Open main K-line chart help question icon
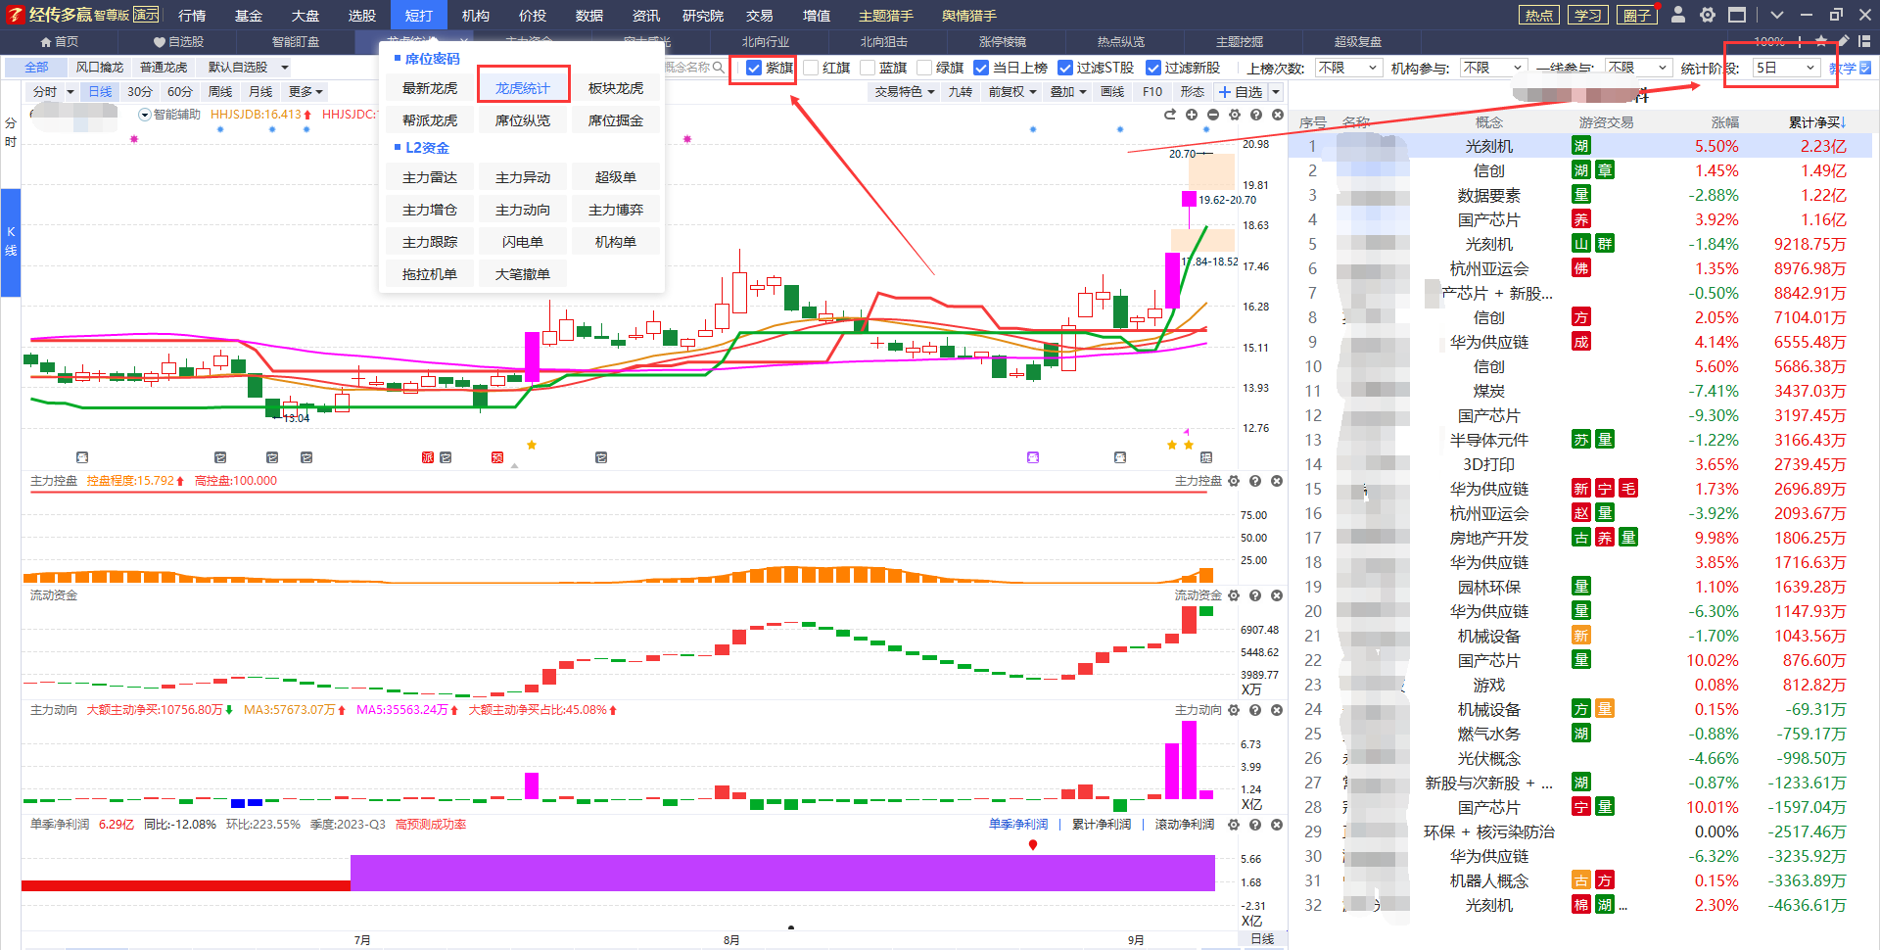The width and height of the screenshot is (1880, 950). click(x=1256, y=115)
